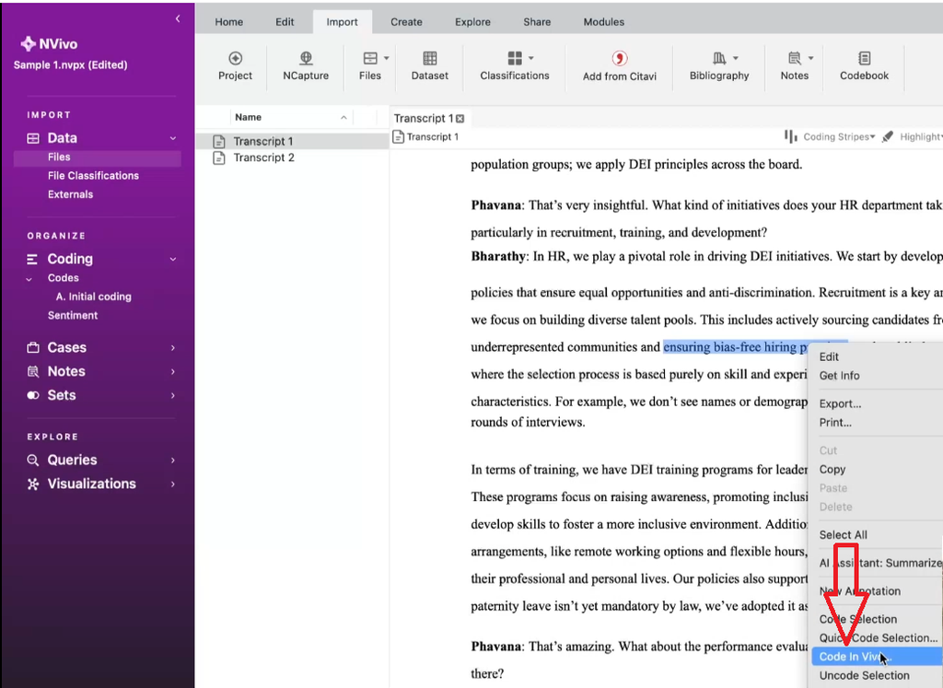Expand the sidebar Notes section chevron

pos(173,372)
